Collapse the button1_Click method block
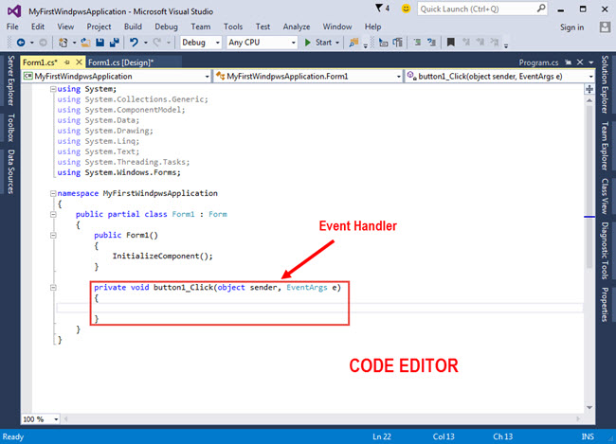The height and width of the screenshot is (444, 616). pos(53,288)
